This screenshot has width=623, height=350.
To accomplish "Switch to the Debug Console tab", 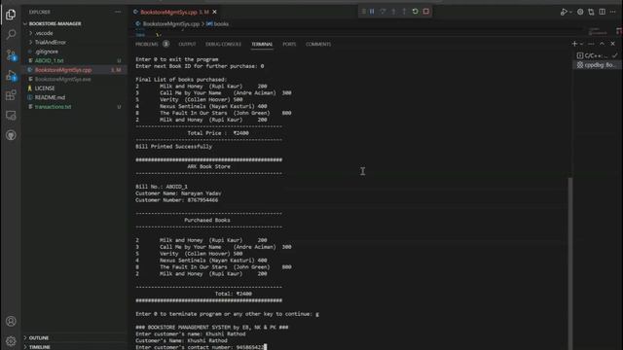I will 223,44.
